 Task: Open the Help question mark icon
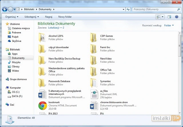click(x=176, y=17)
